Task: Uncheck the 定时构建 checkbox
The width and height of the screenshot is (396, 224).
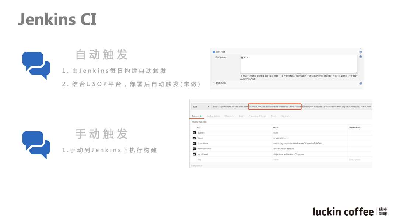Action: click(x=214, y=52)
